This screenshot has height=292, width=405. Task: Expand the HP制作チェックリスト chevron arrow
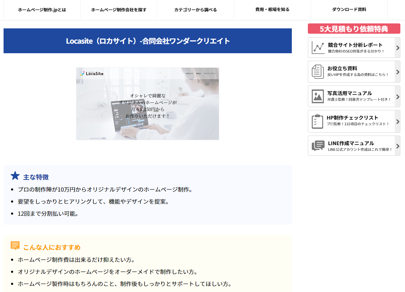pos(398,122)
